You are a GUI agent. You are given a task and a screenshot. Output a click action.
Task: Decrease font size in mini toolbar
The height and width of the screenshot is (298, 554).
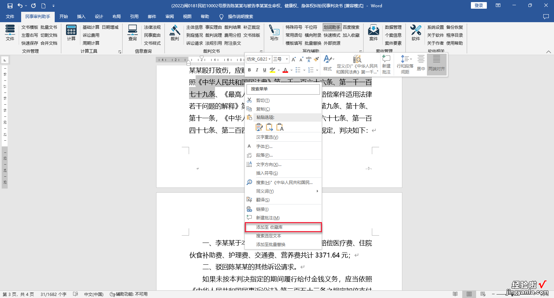(301, 59)
